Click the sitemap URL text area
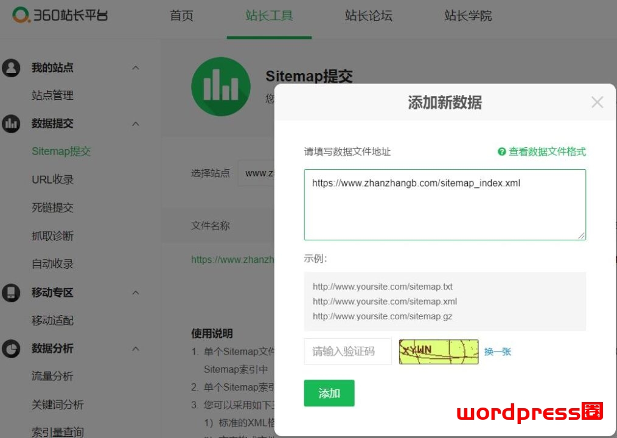 pyautogui.click(x=445, y=204)
